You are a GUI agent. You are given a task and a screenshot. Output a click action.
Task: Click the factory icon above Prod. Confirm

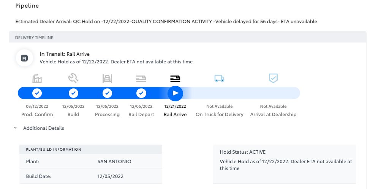click(x=37, y=78)
